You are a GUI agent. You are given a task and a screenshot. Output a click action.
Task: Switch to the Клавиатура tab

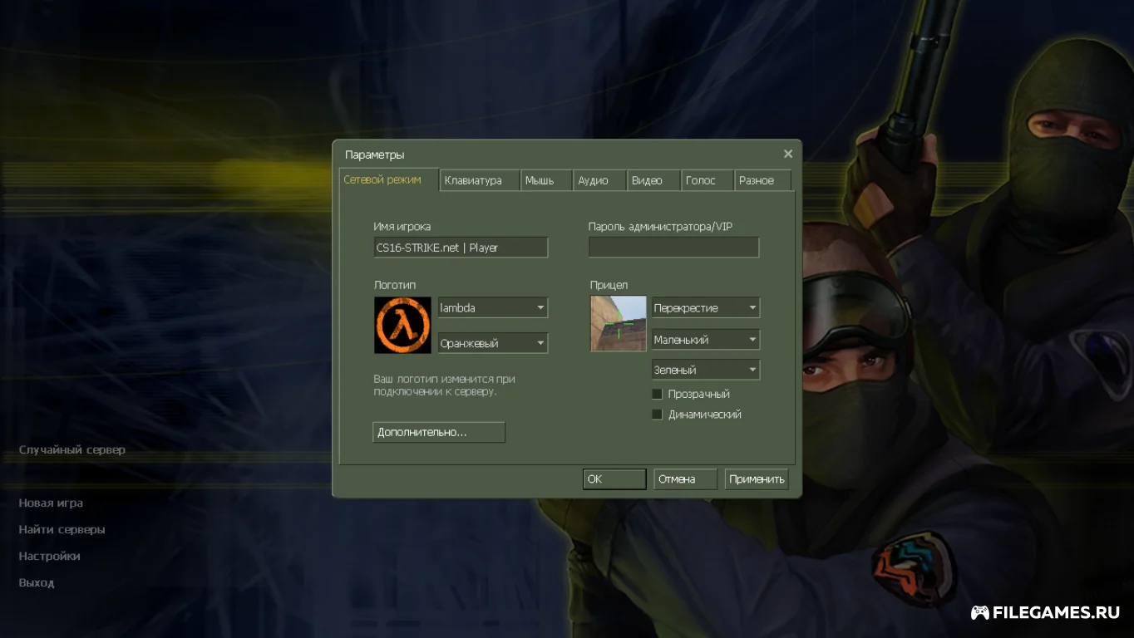[x=480, y=180]
